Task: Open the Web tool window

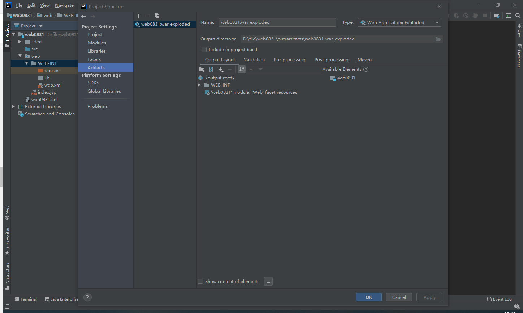Action: 7,213
